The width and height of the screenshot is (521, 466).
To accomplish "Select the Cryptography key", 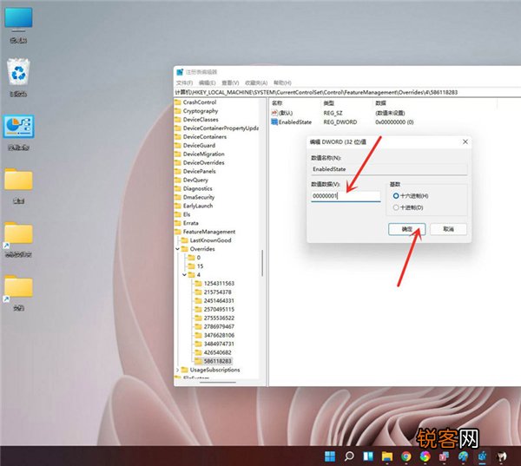I will 201,110.
